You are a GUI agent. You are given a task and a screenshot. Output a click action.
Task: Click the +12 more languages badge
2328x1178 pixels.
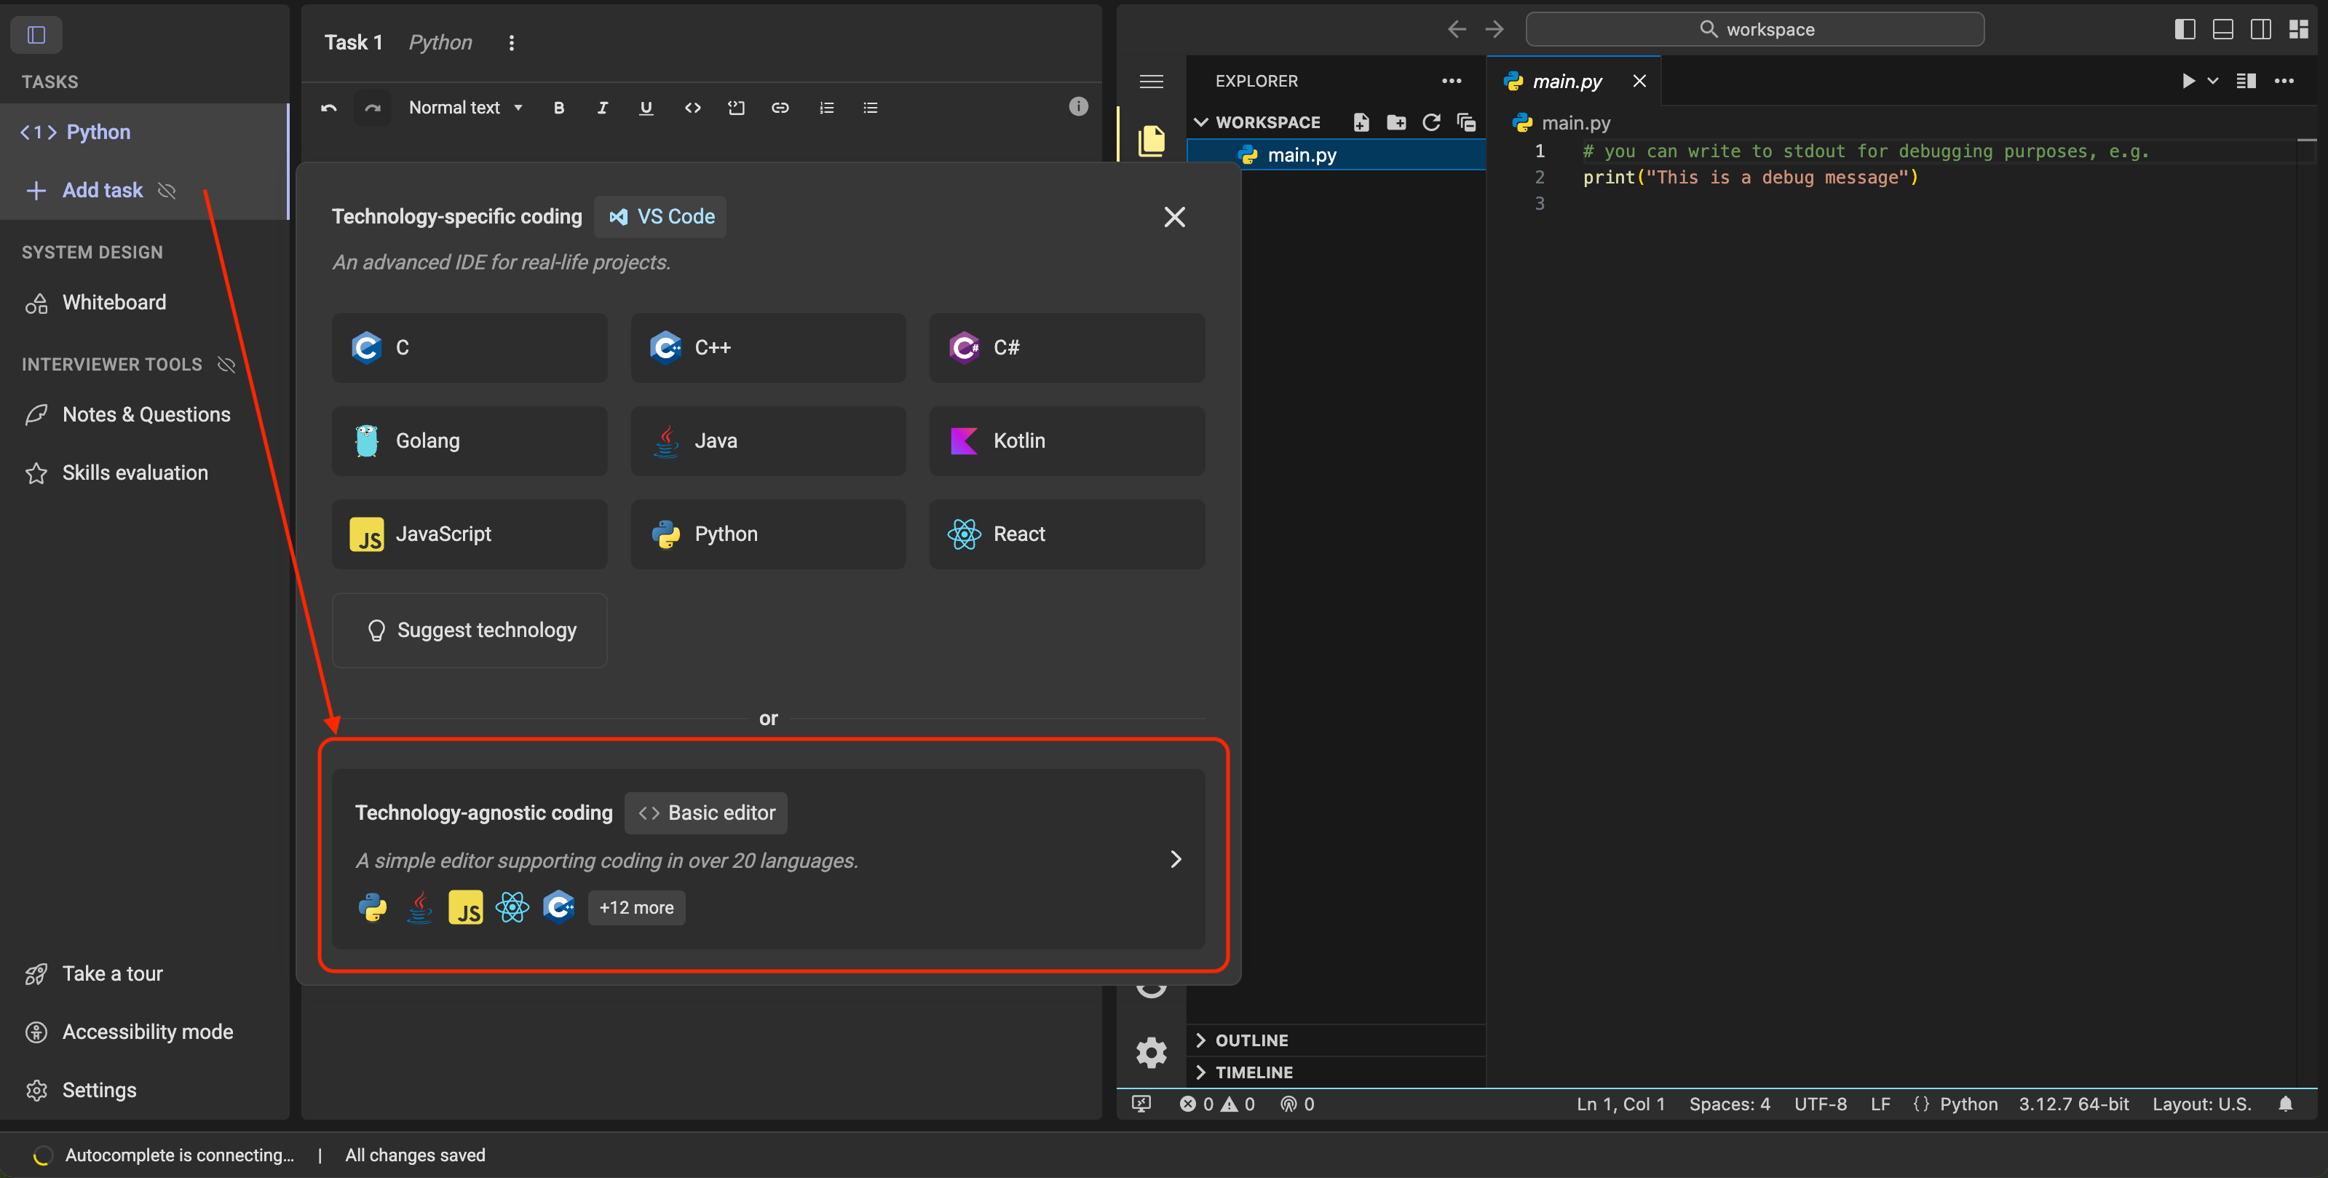point(636,906)
